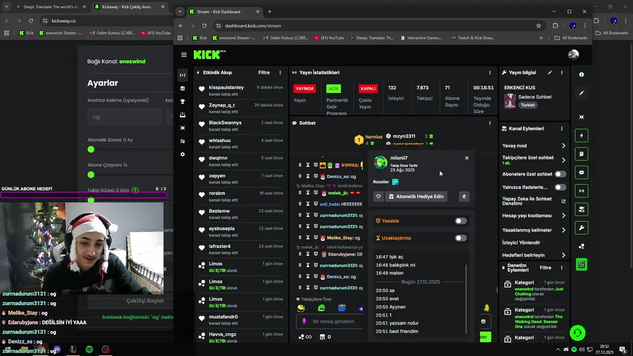Expand Takipçilere özel sohbet settings
The image size is (633, 356).
click(x=563, y=160)
